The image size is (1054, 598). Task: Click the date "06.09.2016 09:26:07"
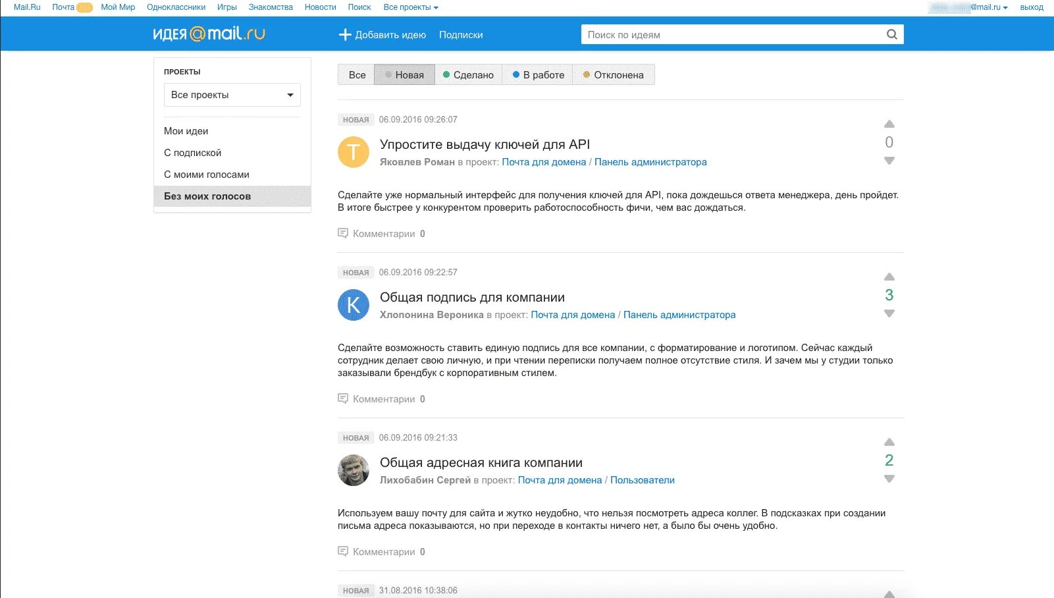[418, 119]
